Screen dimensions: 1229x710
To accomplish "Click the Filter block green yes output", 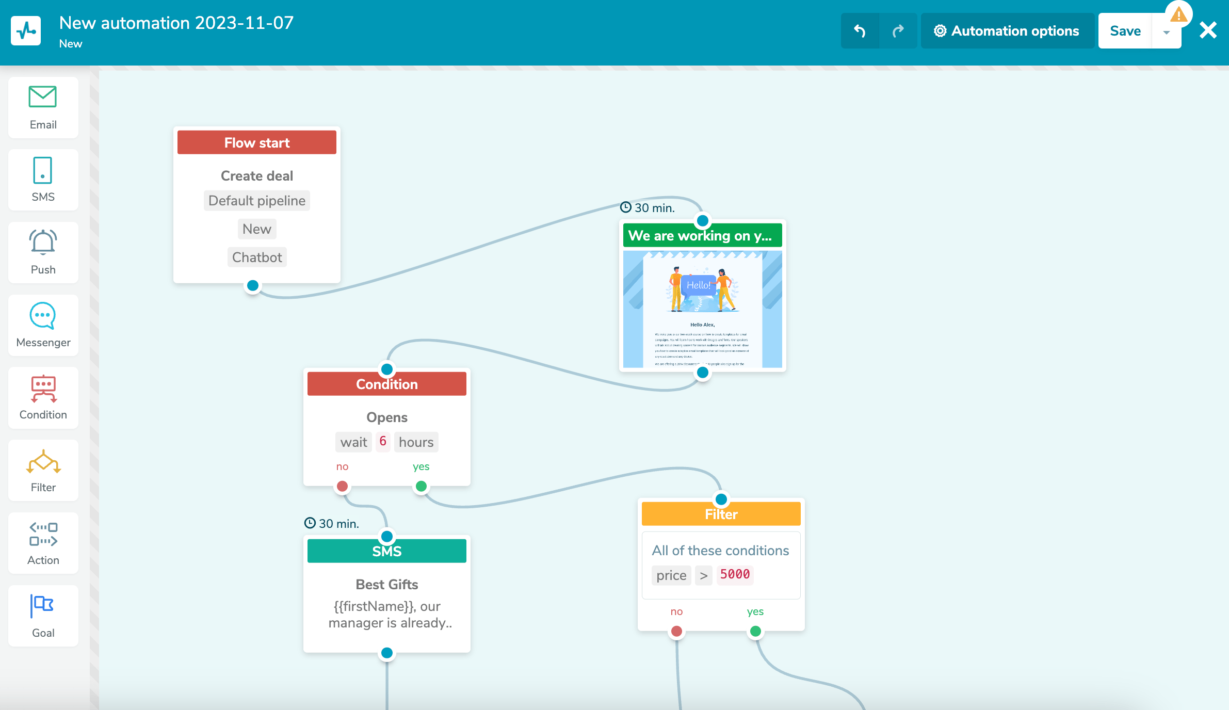I will coord(755,631).
